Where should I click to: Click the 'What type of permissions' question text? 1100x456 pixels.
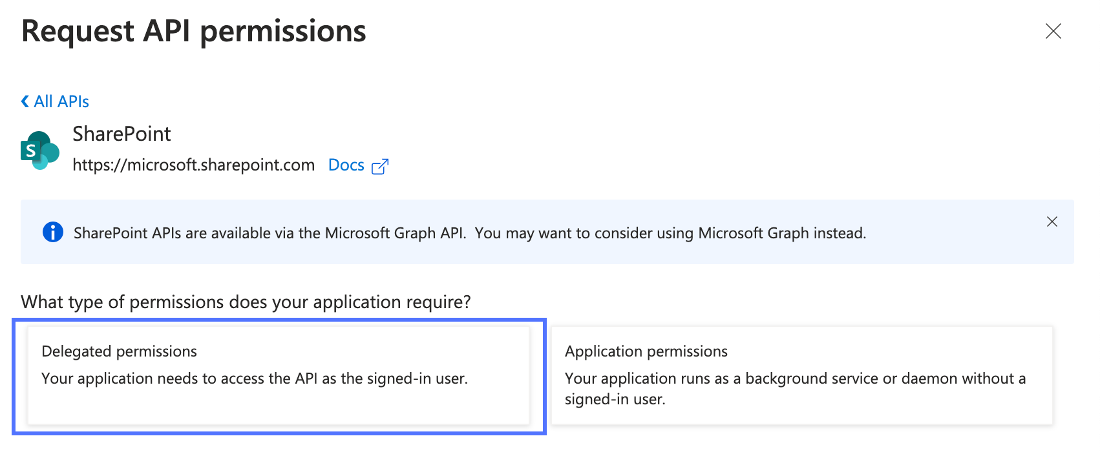point(246,302)
